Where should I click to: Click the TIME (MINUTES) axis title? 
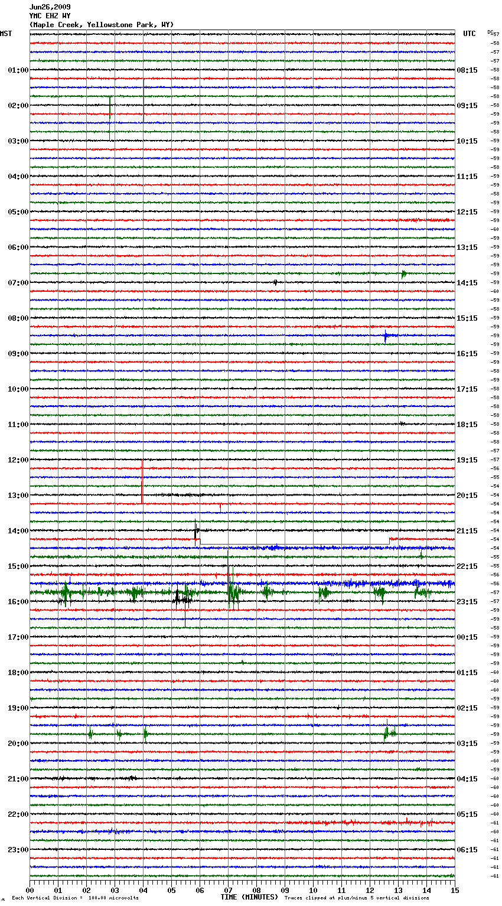tap(249, 897)
